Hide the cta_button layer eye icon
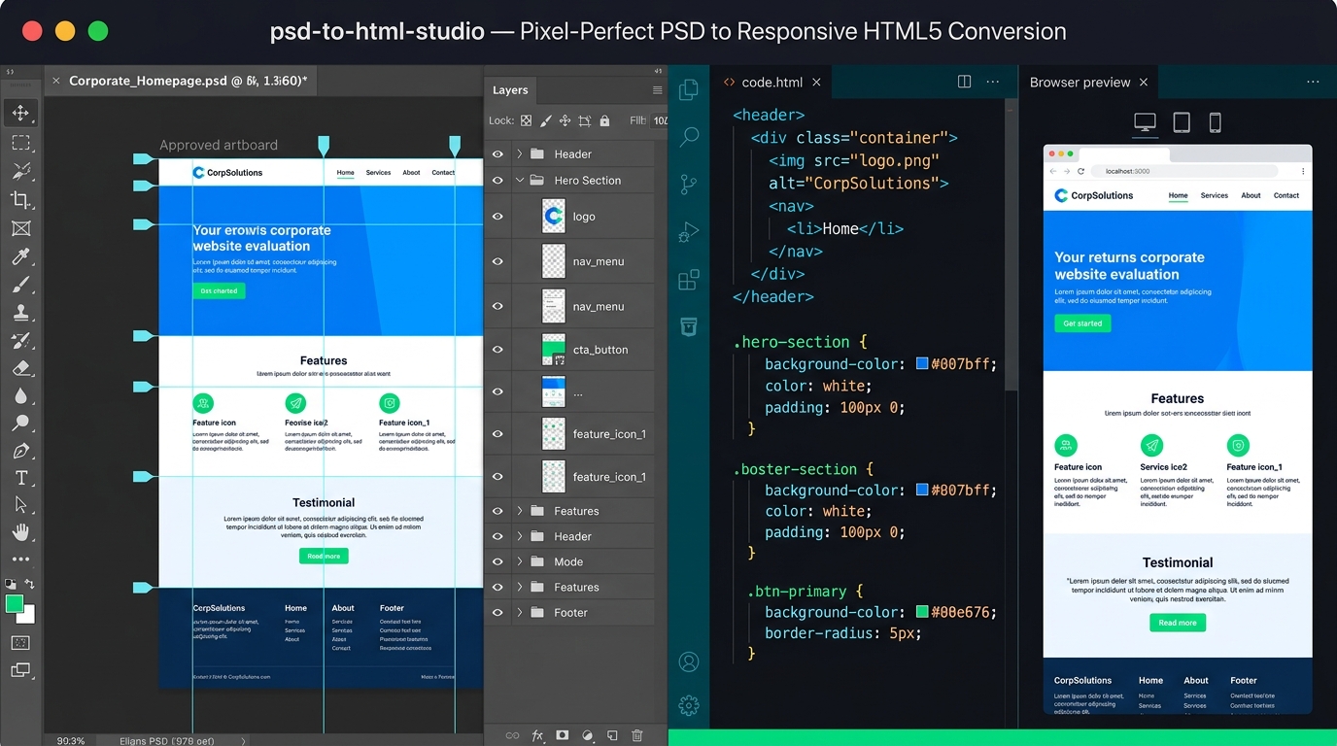The image size is (1337, 746). 497,349
